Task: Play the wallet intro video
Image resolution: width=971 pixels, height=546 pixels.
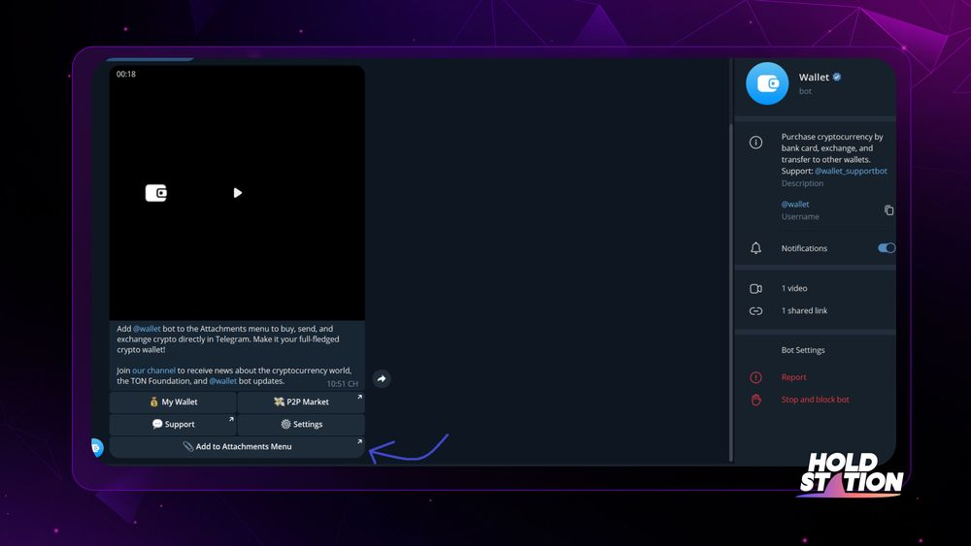Action: [x=237, y=193]
